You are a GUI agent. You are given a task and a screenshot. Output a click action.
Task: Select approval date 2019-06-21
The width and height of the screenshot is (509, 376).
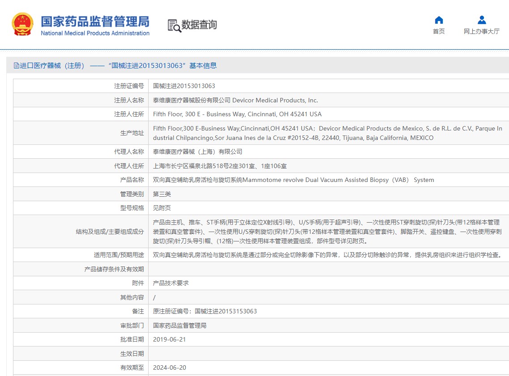tap(170, 340)
